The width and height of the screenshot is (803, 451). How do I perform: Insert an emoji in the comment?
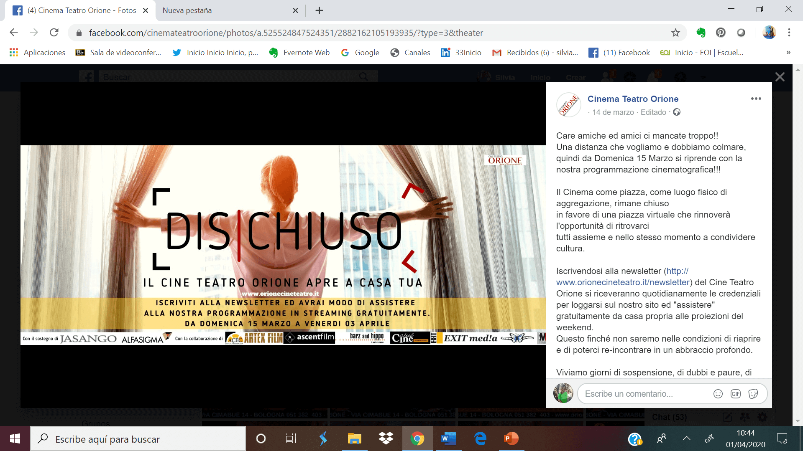point(718,394)
